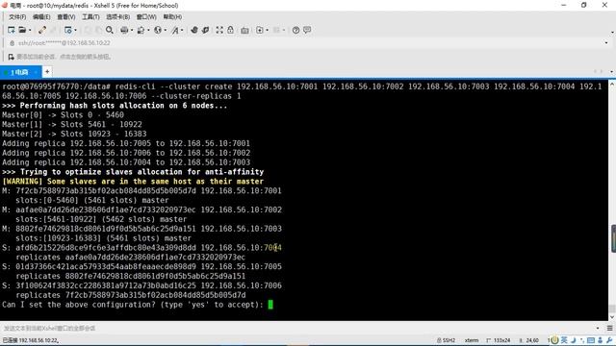This screenshot has width=616, height=346.
Task: Expand the Open session dropdown arrow
Action: point(30,30)
